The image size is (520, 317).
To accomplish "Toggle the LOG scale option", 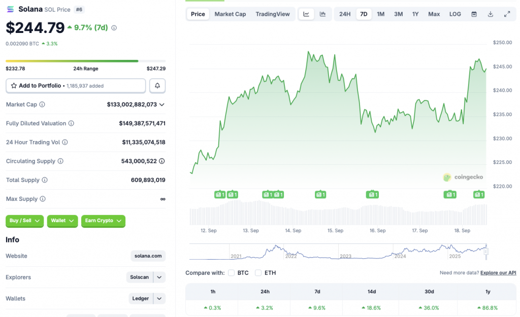I will 455,14.
